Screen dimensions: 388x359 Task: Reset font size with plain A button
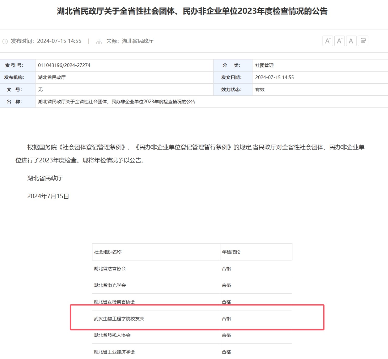(351, 41)
